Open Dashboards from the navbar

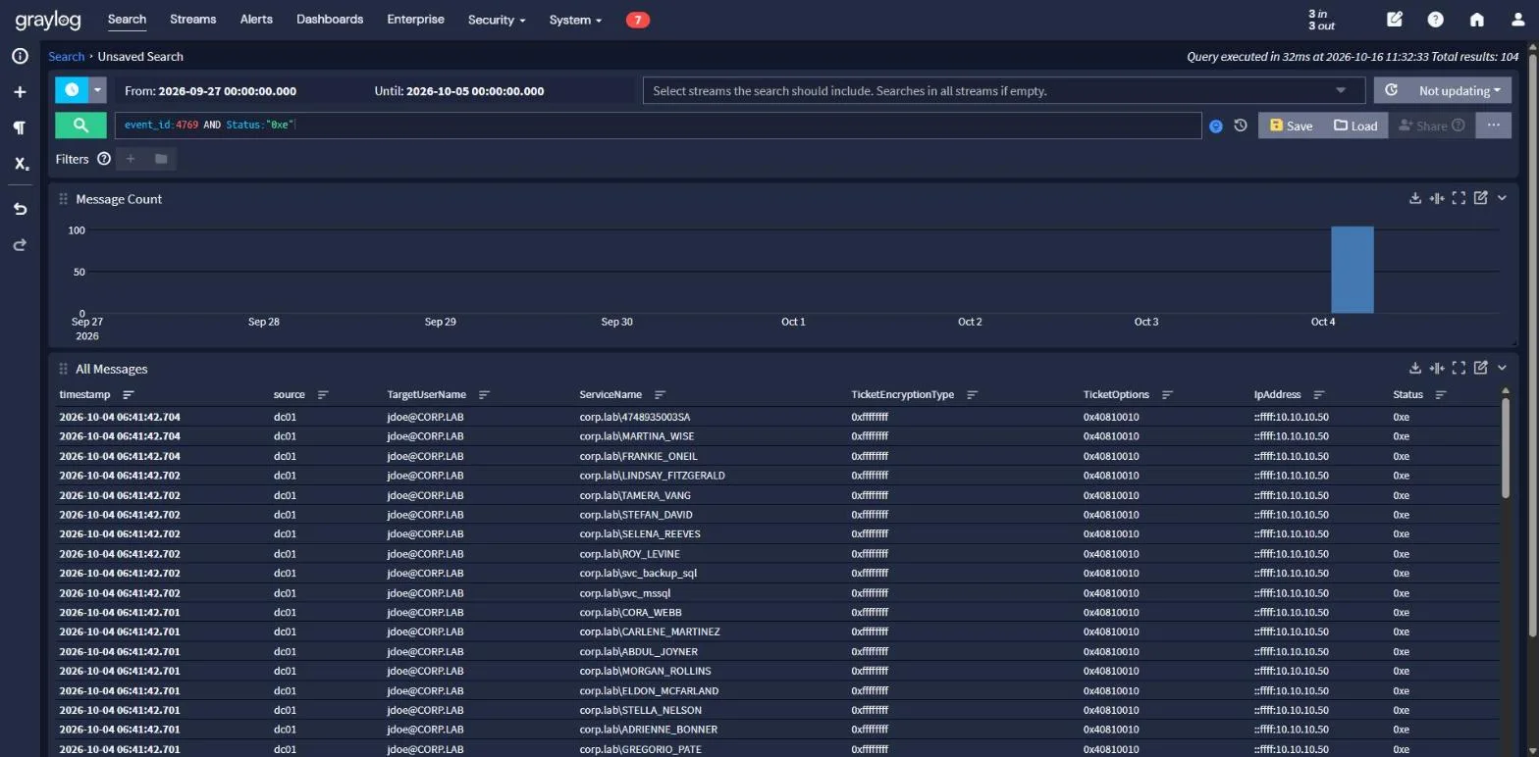click(x=330, y=19)
